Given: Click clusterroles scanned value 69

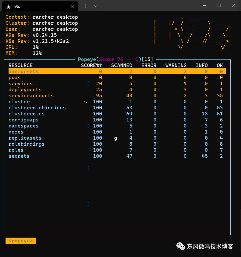Looking at the screenshot, I should tap(129, 114).
